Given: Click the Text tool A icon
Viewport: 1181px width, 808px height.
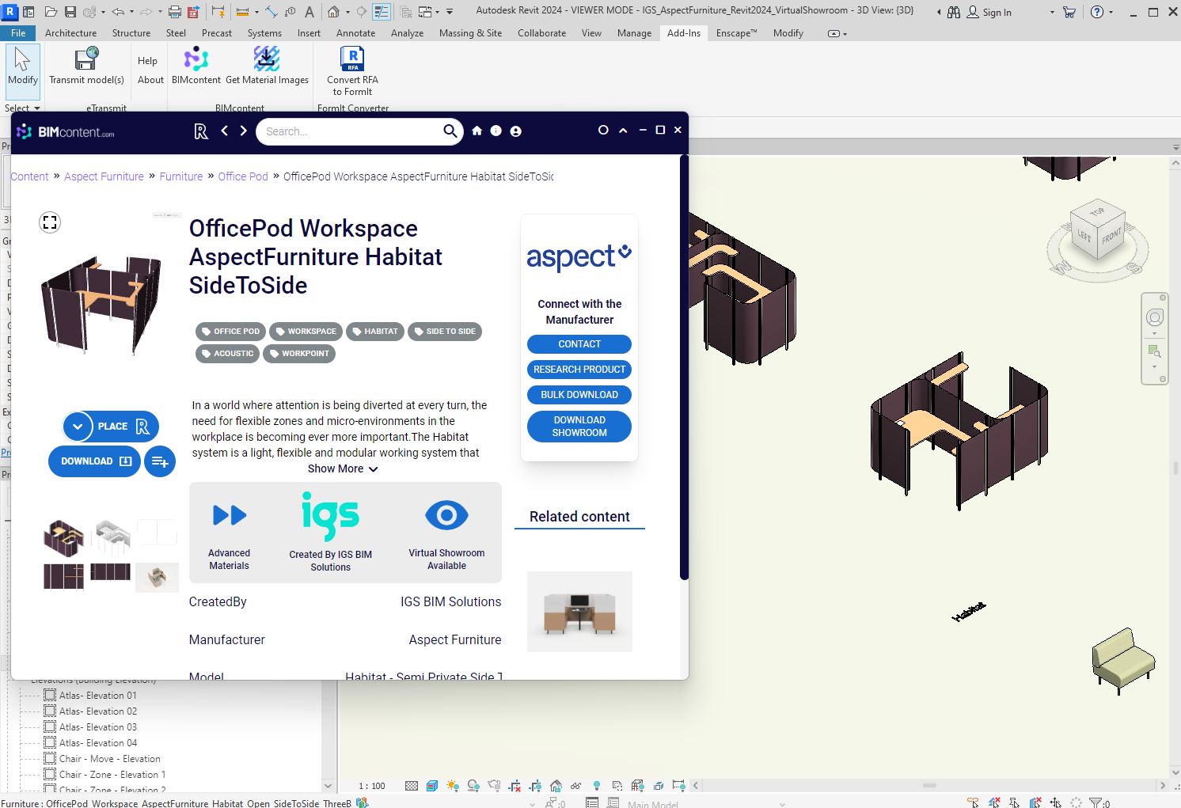Looking at the screenshot, I should coord(309,12).
